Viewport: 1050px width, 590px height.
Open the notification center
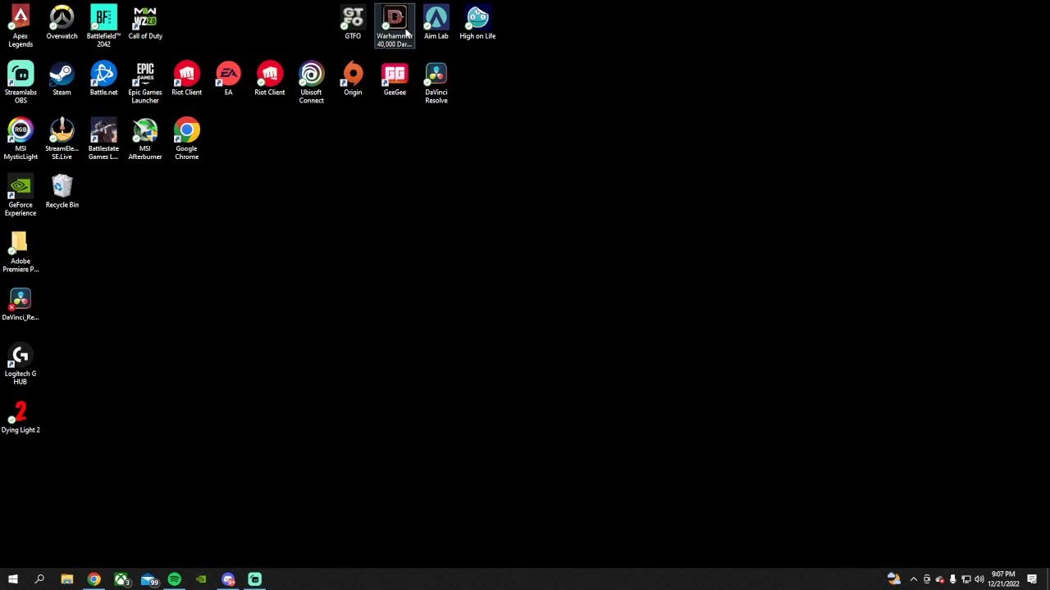1032,579
